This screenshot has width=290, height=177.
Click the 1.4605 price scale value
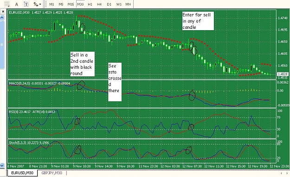tap(283, 54)
